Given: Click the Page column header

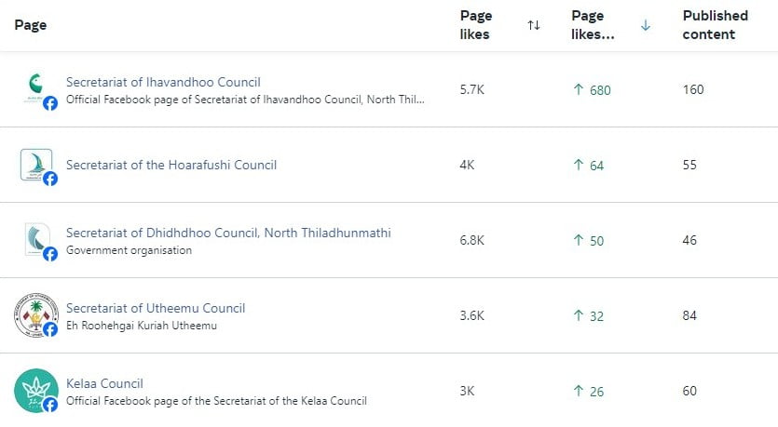Looking at the screenshot, I should [30, 25].
